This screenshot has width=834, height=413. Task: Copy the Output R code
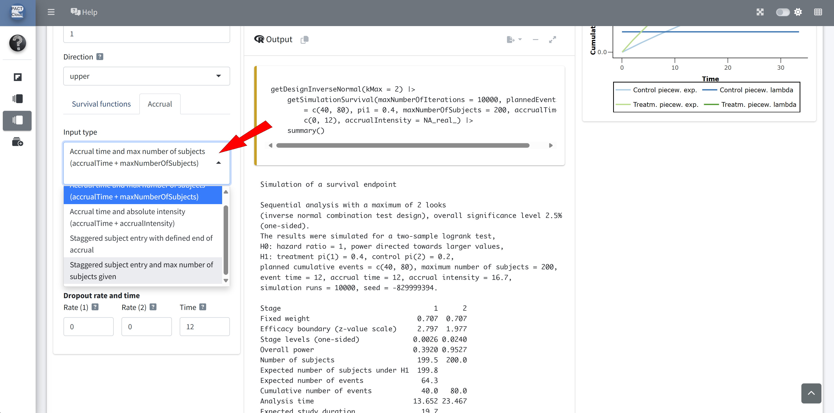click(x=304, y=39)
